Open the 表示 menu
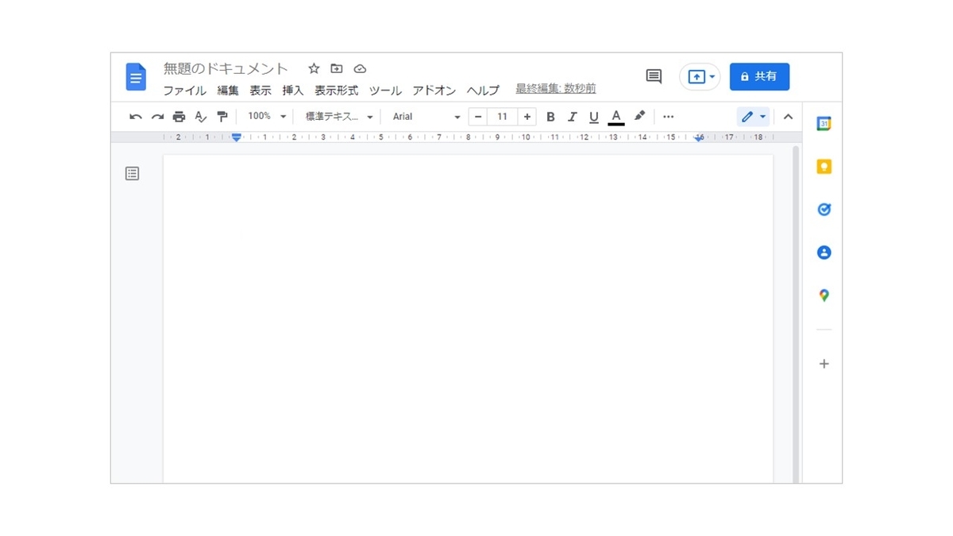The width and height of the screenshot is (953, 536). point(260,91)
